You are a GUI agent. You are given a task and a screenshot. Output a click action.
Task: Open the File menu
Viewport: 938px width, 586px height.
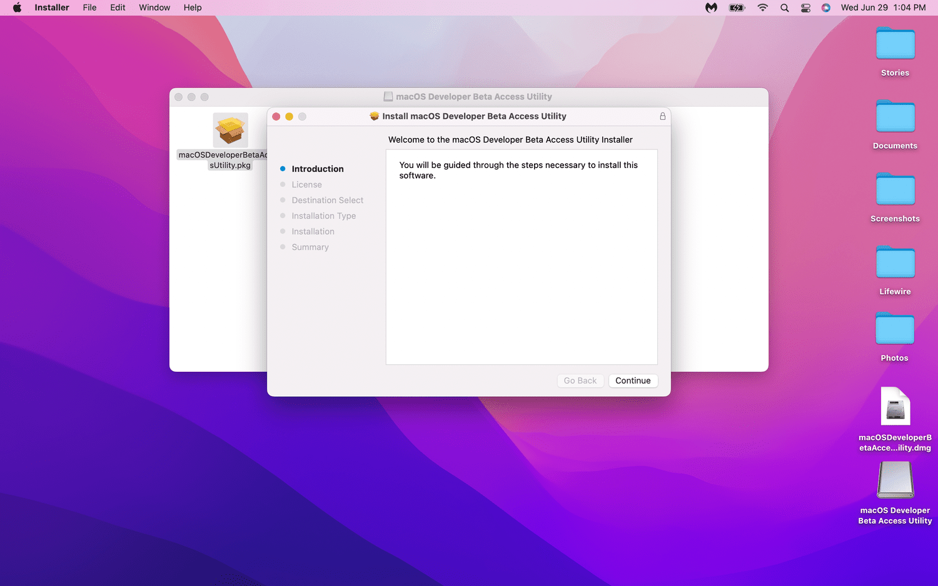click(89, 7)
